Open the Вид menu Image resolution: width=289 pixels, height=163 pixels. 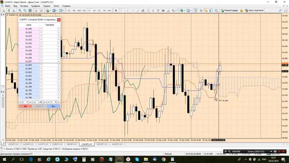point(15,6)
